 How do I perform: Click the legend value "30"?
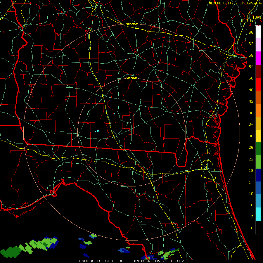tap(251, 136)
